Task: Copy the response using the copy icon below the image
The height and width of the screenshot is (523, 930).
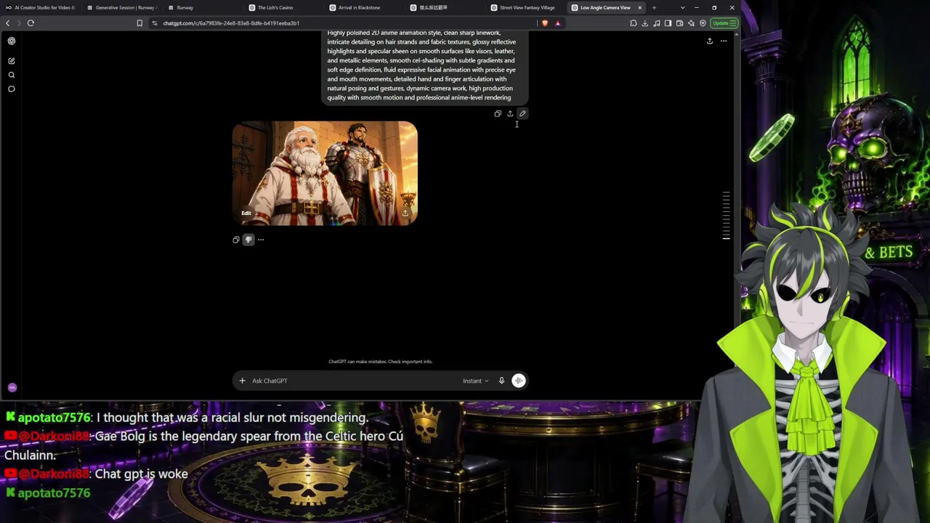Action: 236,240
